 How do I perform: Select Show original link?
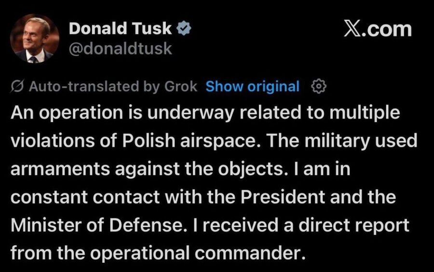[x=252, y=86]
